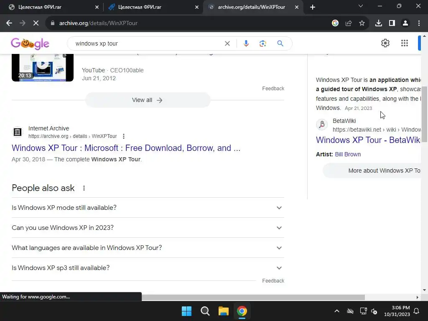Click the horizontal scrollbar
Screen dimensions: 428x321
(253, 297)
